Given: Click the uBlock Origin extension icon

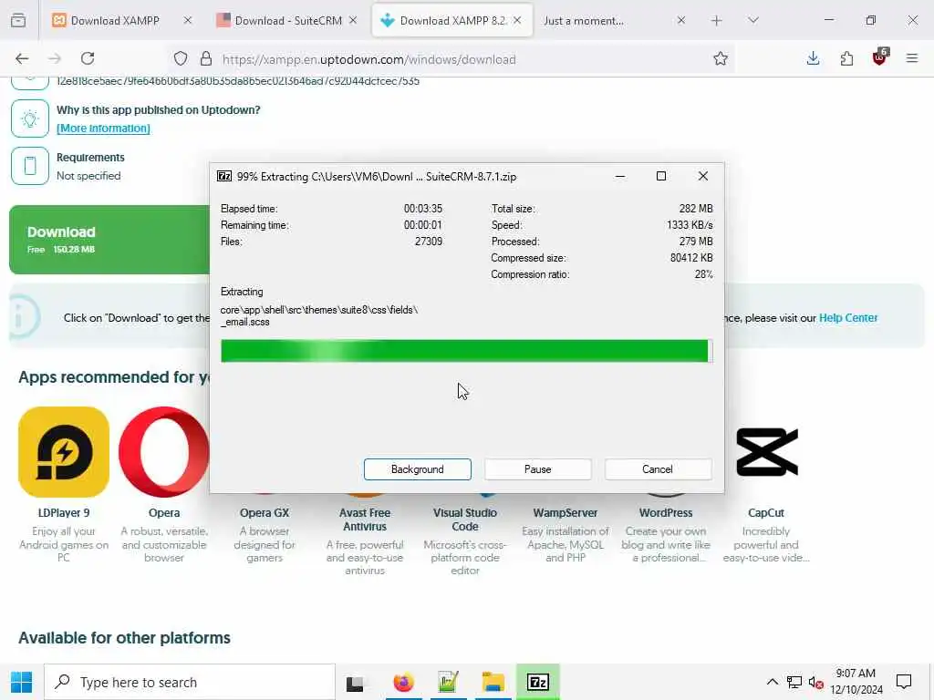Looking at the screenshot, I should [880, 57].
